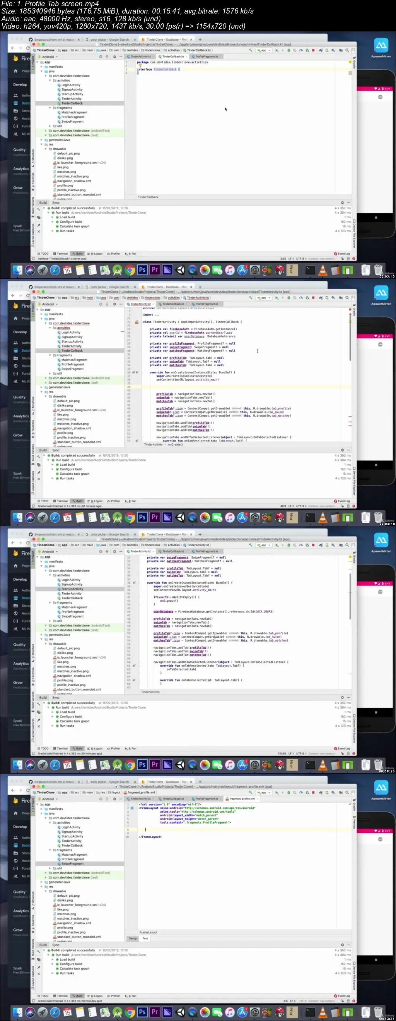Select dislike.png in drawable folder, 00:06:18 frame

pos(65,405)
